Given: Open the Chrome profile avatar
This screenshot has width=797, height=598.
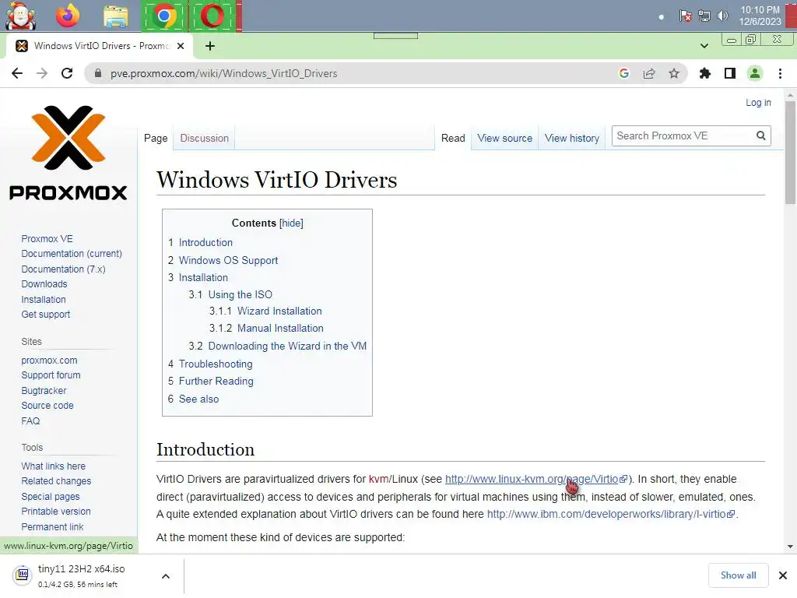Looking at the screenshot, I should pyautogui.click(x=755, y=73).
